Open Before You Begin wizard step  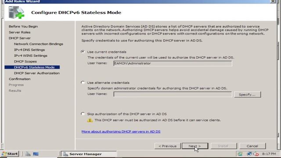(23, 26)
